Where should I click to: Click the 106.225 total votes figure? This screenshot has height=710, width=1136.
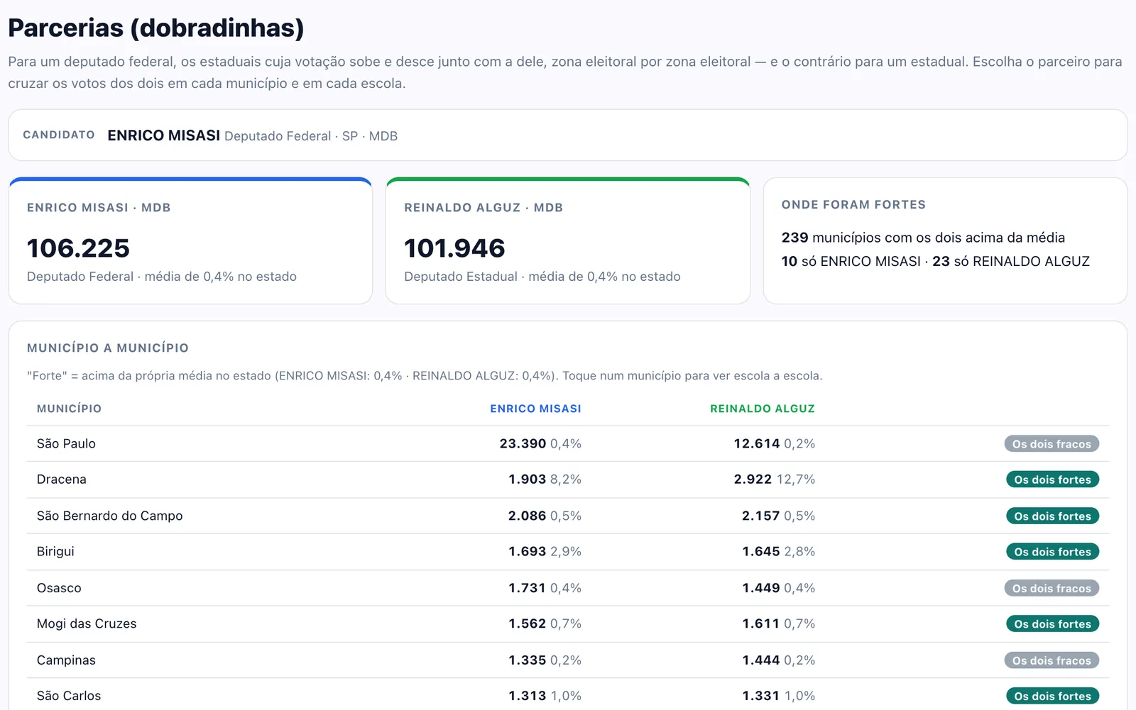click(78, 248)
